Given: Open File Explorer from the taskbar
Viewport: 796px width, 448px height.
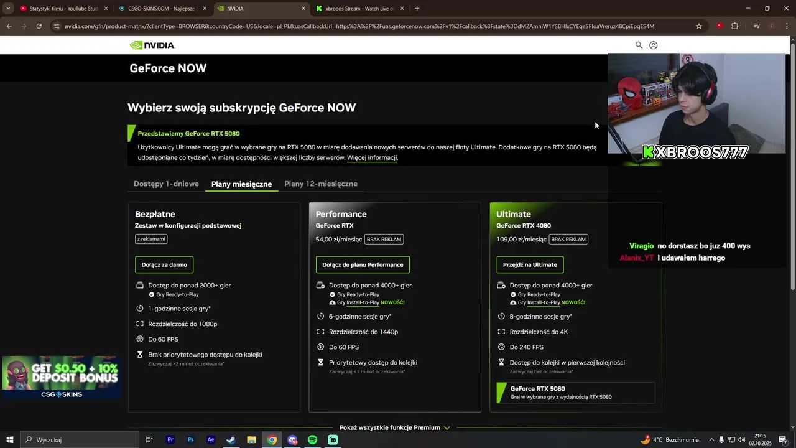Looking at the screenshot, I should 251,440.
